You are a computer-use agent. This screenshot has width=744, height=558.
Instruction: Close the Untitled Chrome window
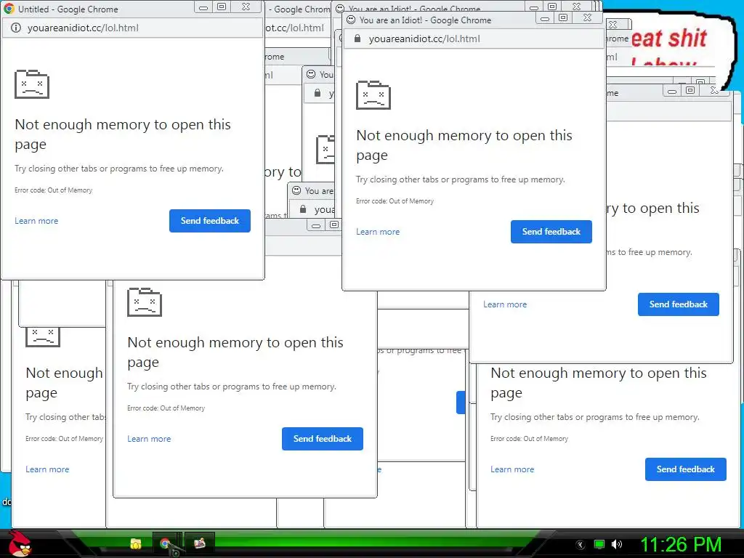(246, 7)
